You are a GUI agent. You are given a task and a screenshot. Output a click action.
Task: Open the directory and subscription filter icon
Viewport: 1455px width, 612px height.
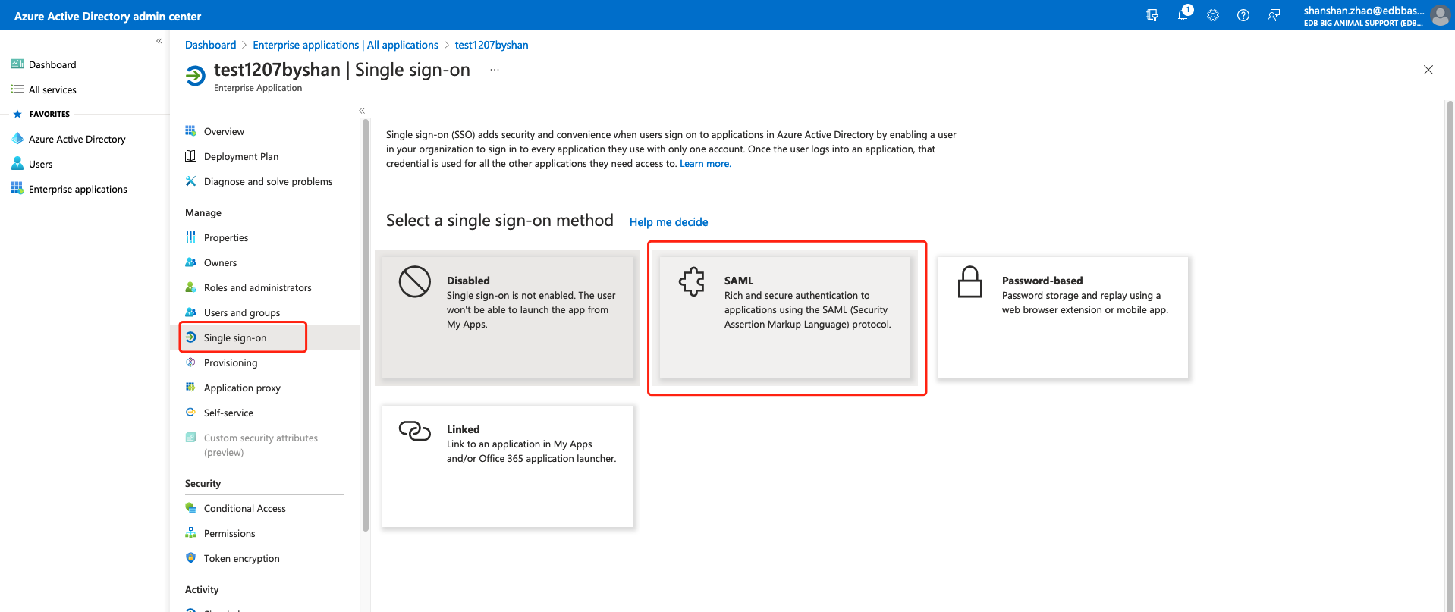click(x=1152, y=15)
